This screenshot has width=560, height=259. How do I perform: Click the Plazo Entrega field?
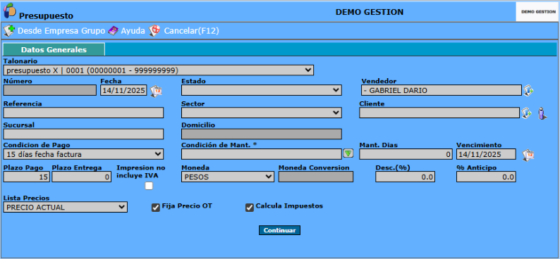tap(81, 177)
